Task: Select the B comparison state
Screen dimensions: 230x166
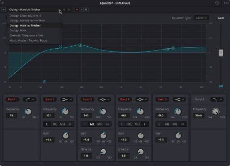Action: (x=86, y=10)
